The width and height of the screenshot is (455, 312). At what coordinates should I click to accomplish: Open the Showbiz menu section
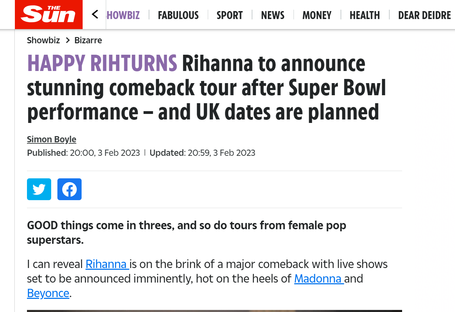click(123, 15)
